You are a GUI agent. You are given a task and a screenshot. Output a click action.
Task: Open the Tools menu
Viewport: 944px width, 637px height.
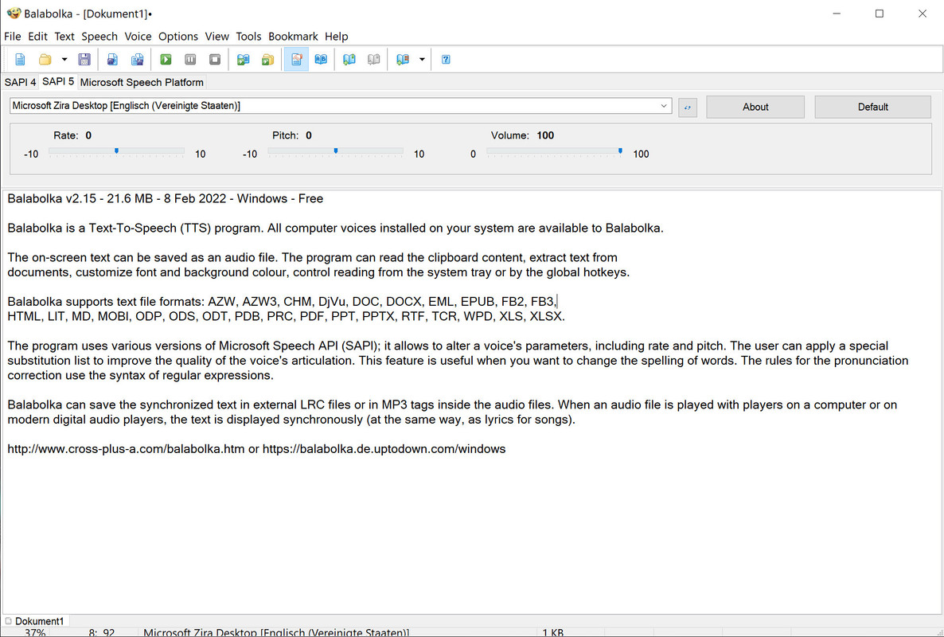[x=248, y=36]
